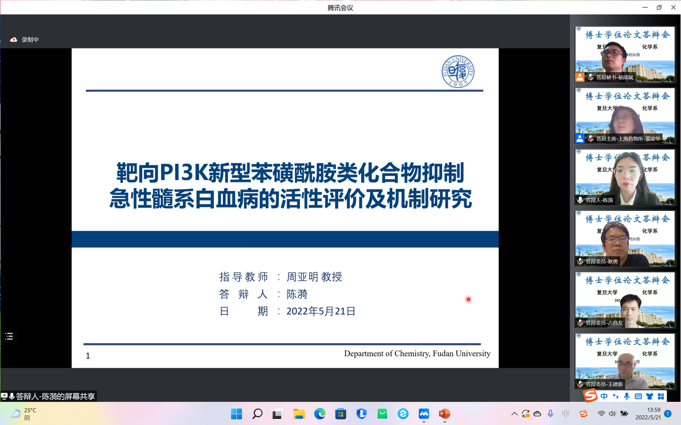Toggle Sogou punctuation mode

pos(616,396)
